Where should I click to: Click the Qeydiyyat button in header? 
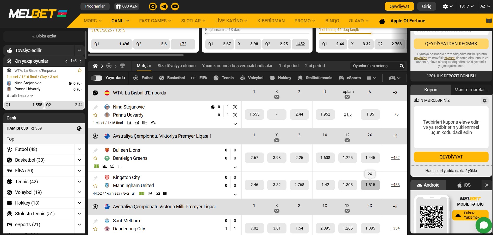[x=399, y=7]
